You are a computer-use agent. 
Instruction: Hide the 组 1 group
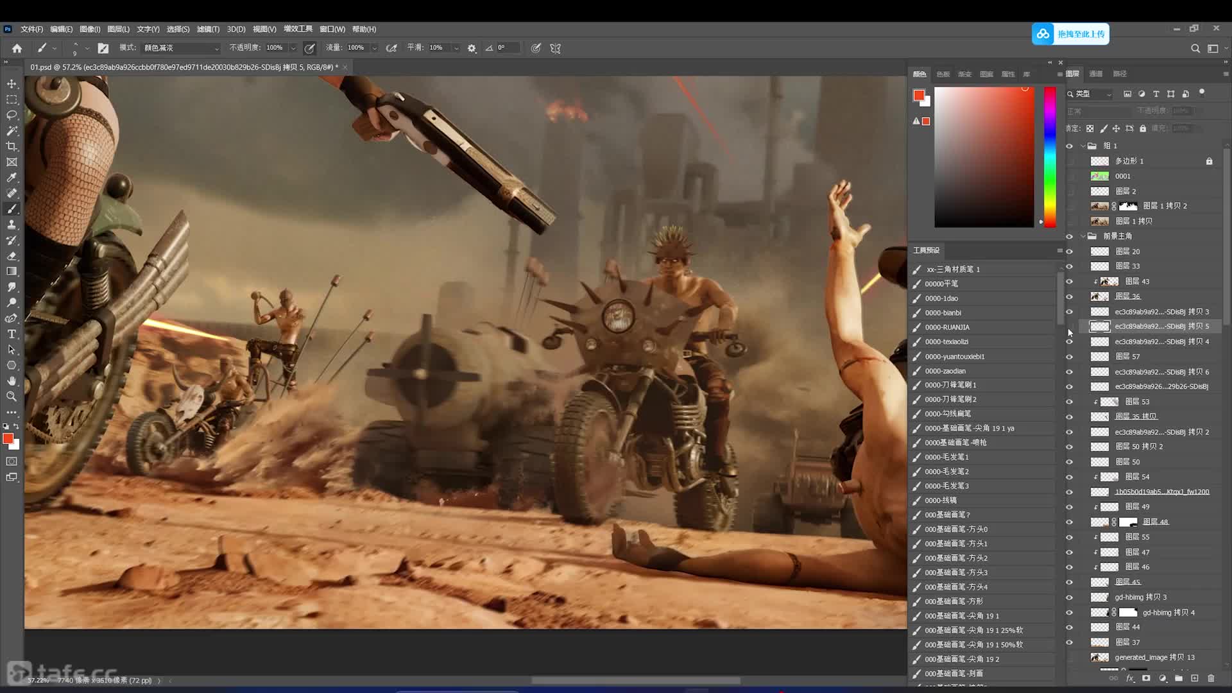click(1069, 146)
